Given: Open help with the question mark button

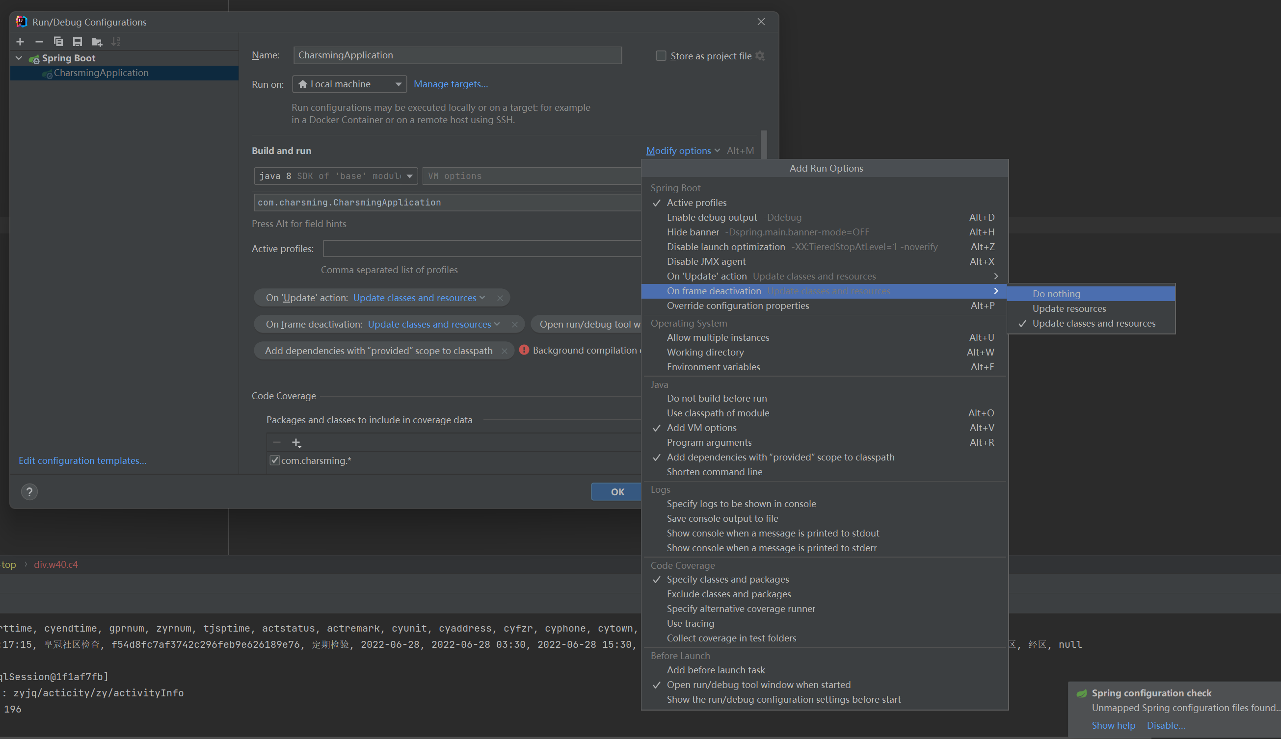Looking at the screenshot, I should pyautogui.click(x=29, y=491).
